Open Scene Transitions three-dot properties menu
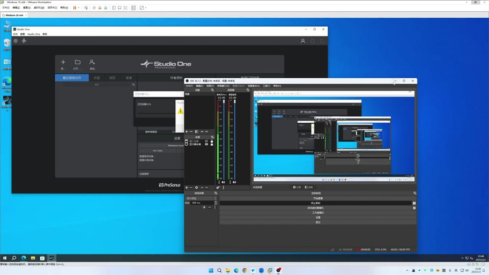 point(215,207)
